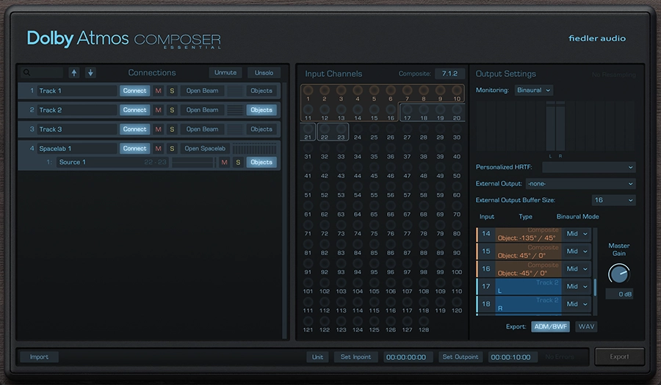Select input channel 10 circle
The image size is (661, 385).
click(457, 90)
